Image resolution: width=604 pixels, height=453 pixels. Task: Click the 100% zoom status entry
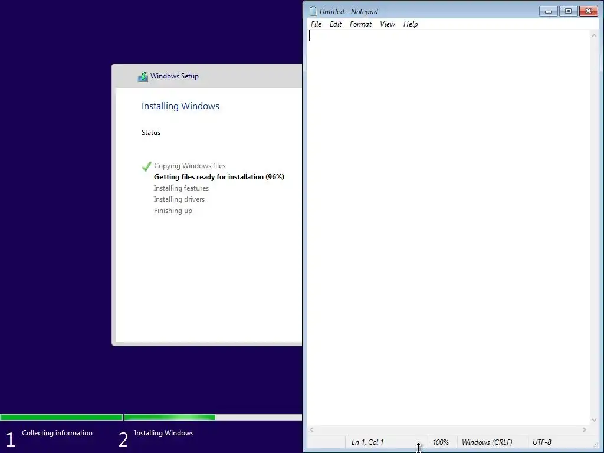[441, 442]
